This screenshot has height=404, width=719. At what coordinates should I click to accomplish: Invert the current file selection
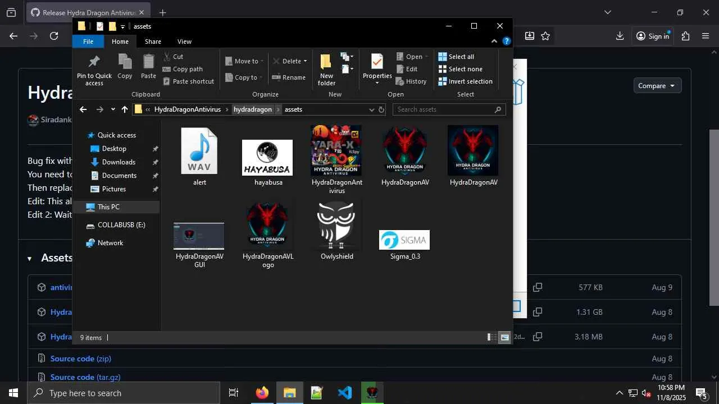465,81
